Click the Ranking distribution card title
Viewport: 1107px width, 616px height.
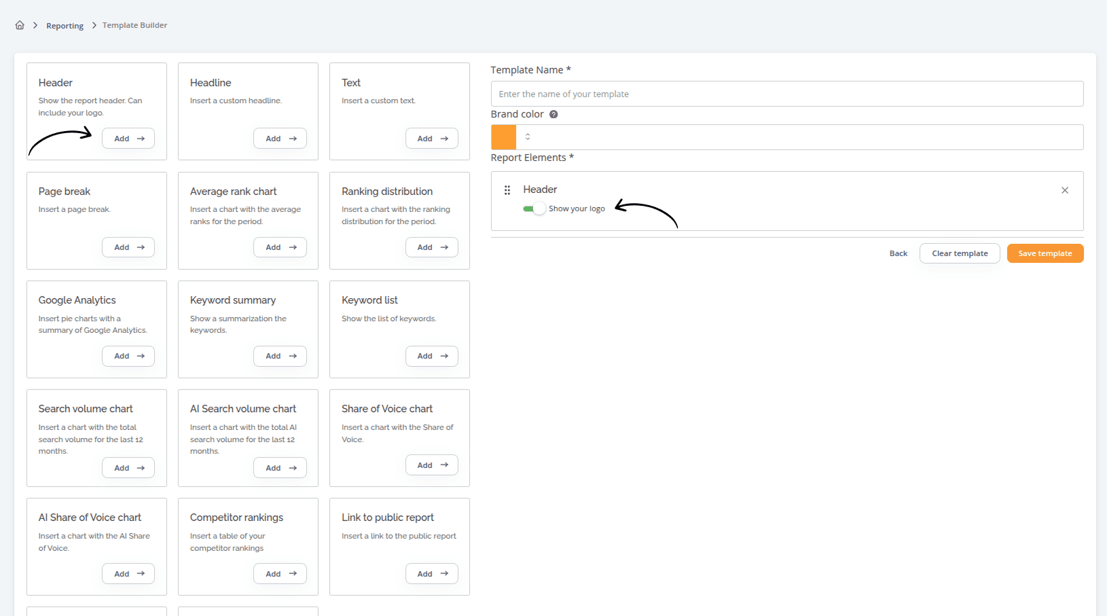pos(387,192)
